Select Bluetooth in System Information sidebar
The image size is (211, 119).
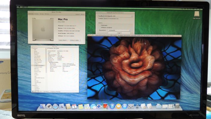(x=36, y=53)
